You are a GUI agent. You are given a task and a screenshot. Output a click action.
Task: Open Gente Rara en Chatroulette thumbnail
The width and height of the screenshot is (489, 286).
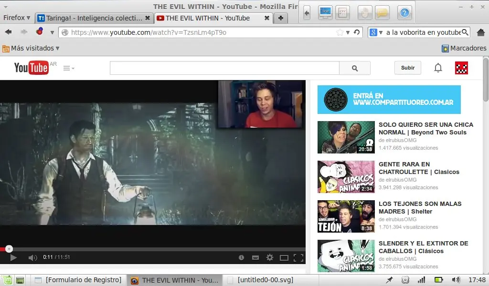346,177
